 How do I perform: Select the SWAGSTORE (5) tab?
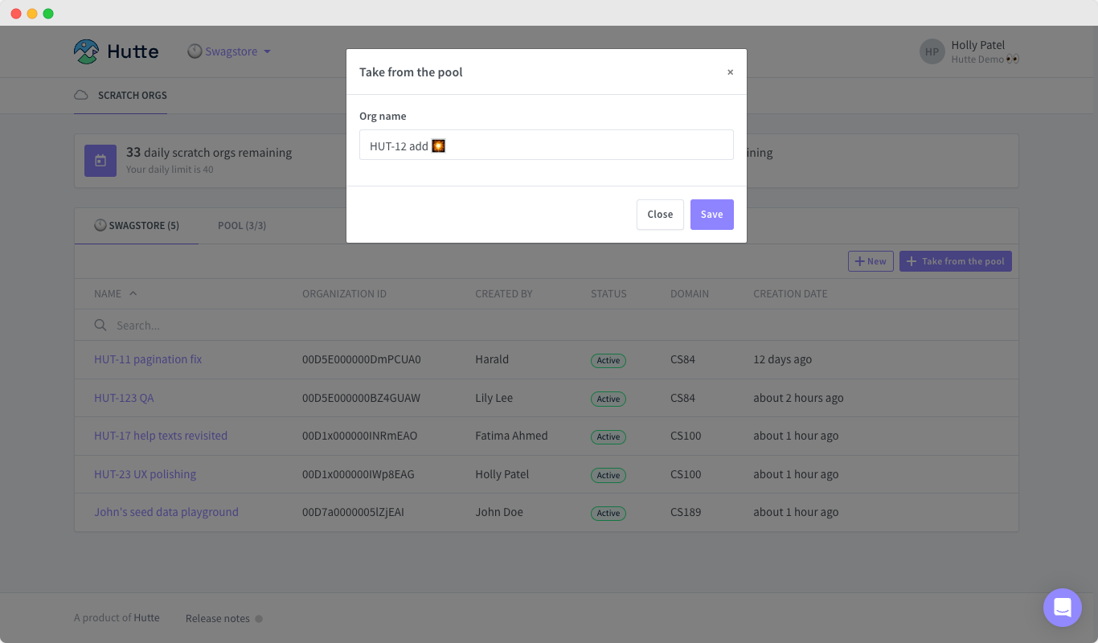(137, 226)
